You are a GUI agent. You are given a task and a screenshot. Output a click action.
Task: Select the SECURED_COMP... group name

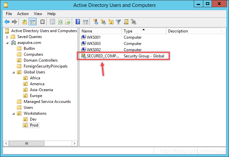pyautogui.click(x=103, y=56)
